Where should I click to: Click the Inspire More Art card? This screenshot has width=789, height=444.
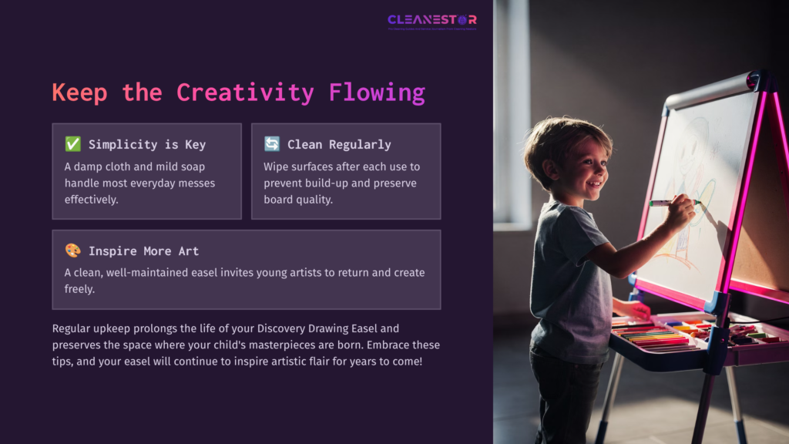tap(247, 270)
